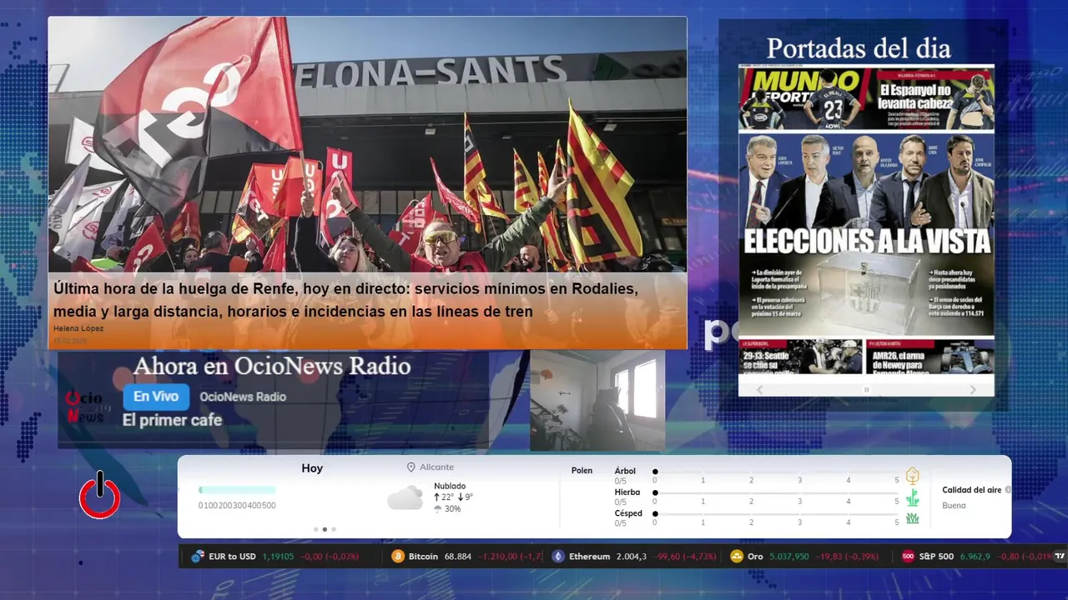This screenshot has height=600, width=1068.
Task: Click the red S&P 500 icon
Action: pos(908,557)
